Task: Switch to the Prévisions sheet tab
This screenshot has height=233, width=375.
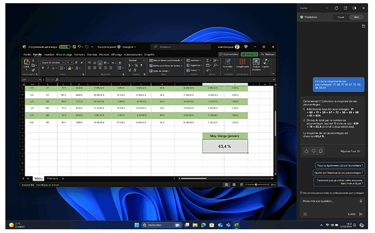Action: coord(52,178)
